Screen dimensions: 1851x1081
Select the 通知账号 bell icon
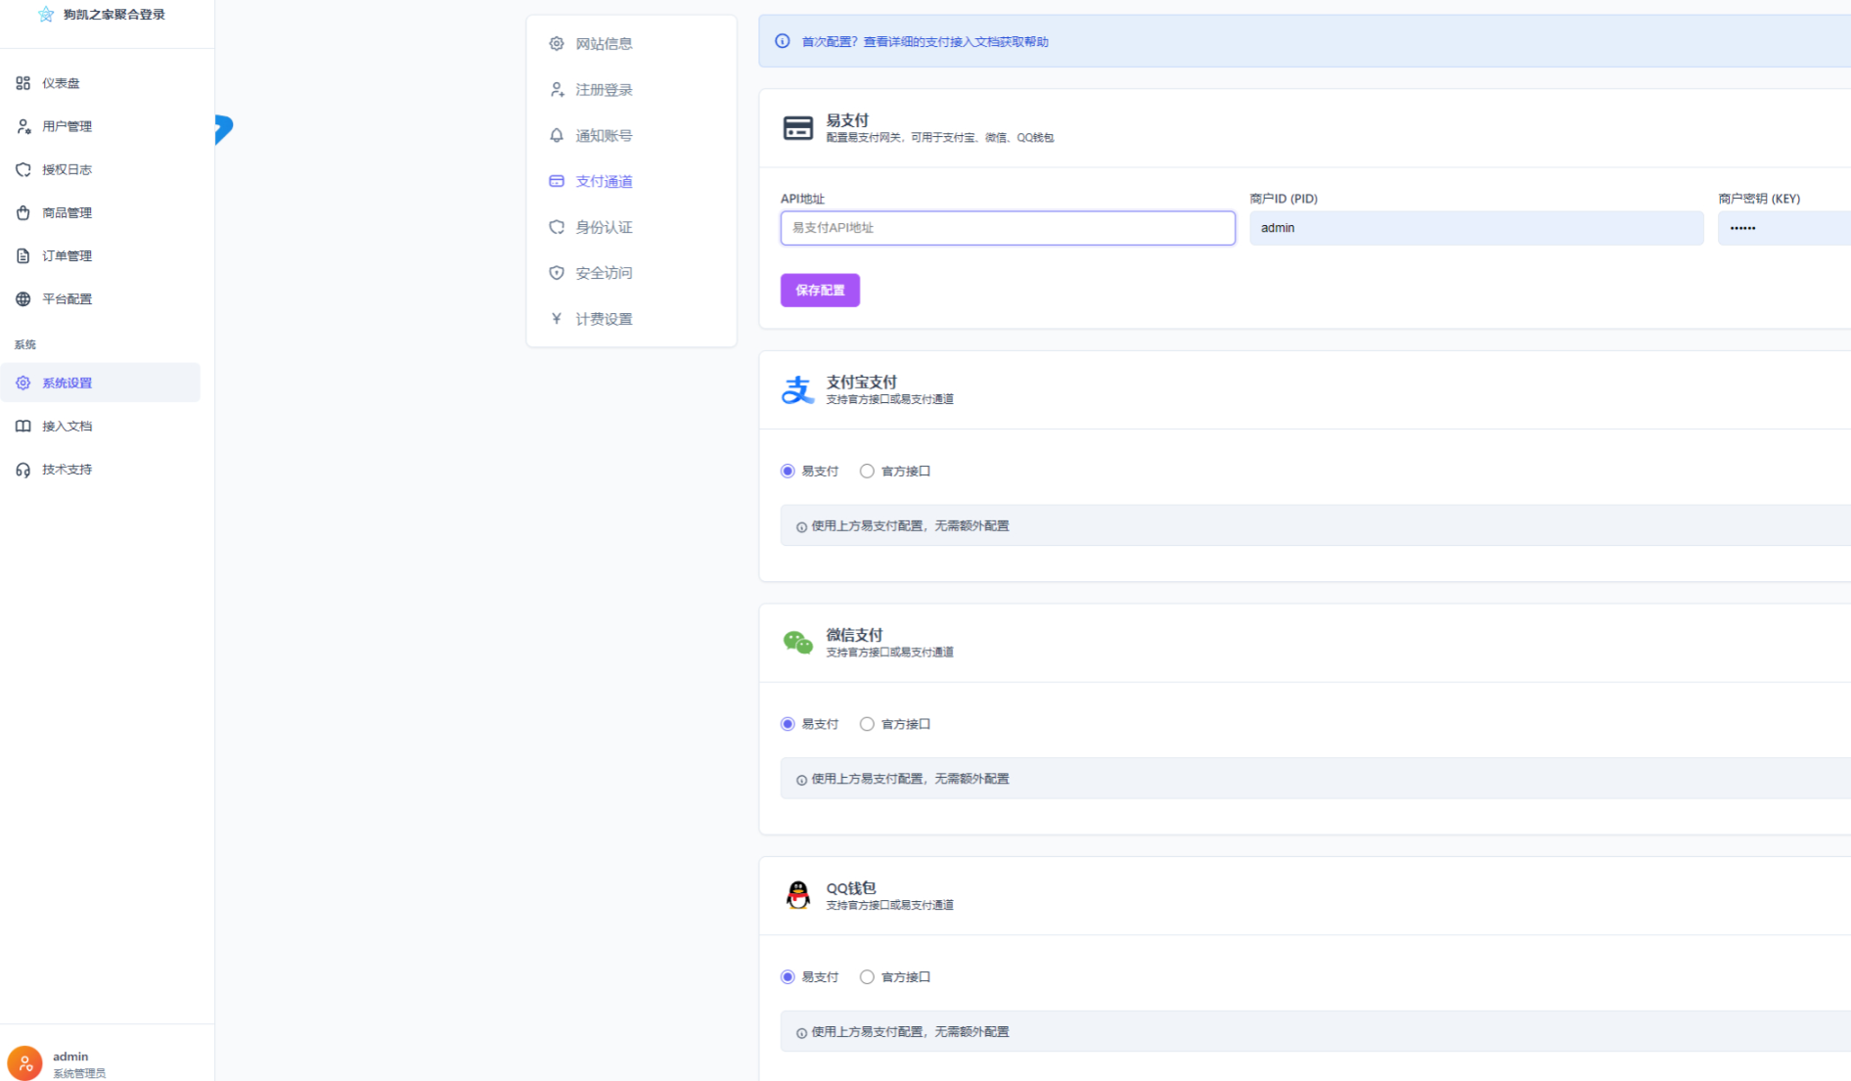coord(557,135)
